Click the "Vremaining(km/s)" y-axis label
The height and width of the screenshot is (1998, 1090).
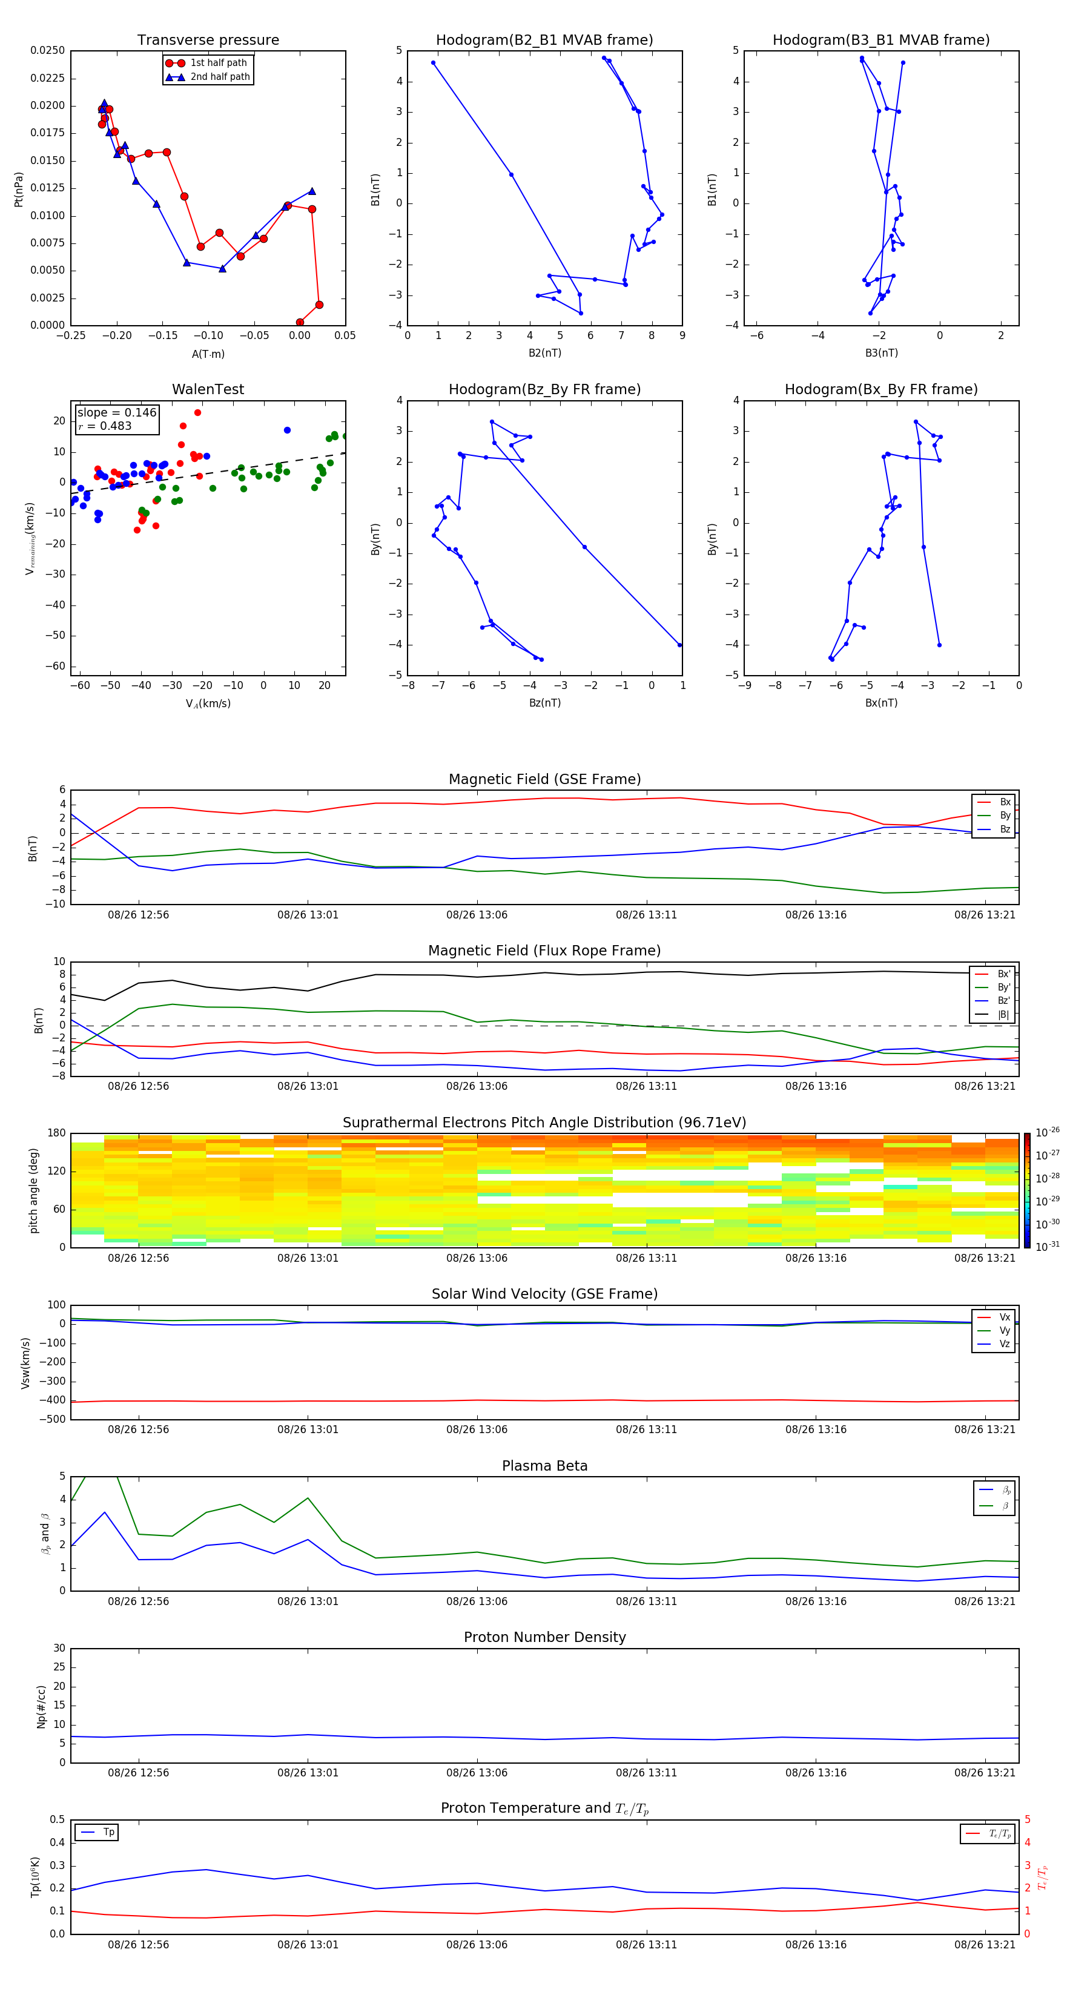pyautogui.click(x=30, y=538)
